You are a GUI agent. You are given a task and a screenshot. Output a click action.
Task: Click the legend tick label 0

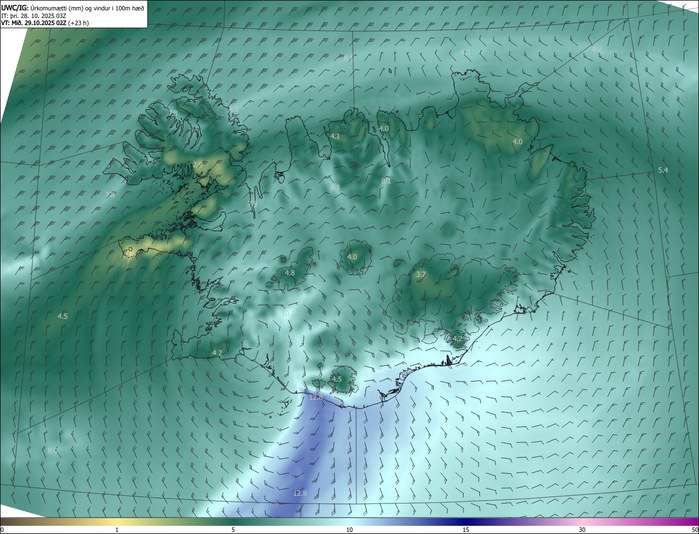coord(2,530)
